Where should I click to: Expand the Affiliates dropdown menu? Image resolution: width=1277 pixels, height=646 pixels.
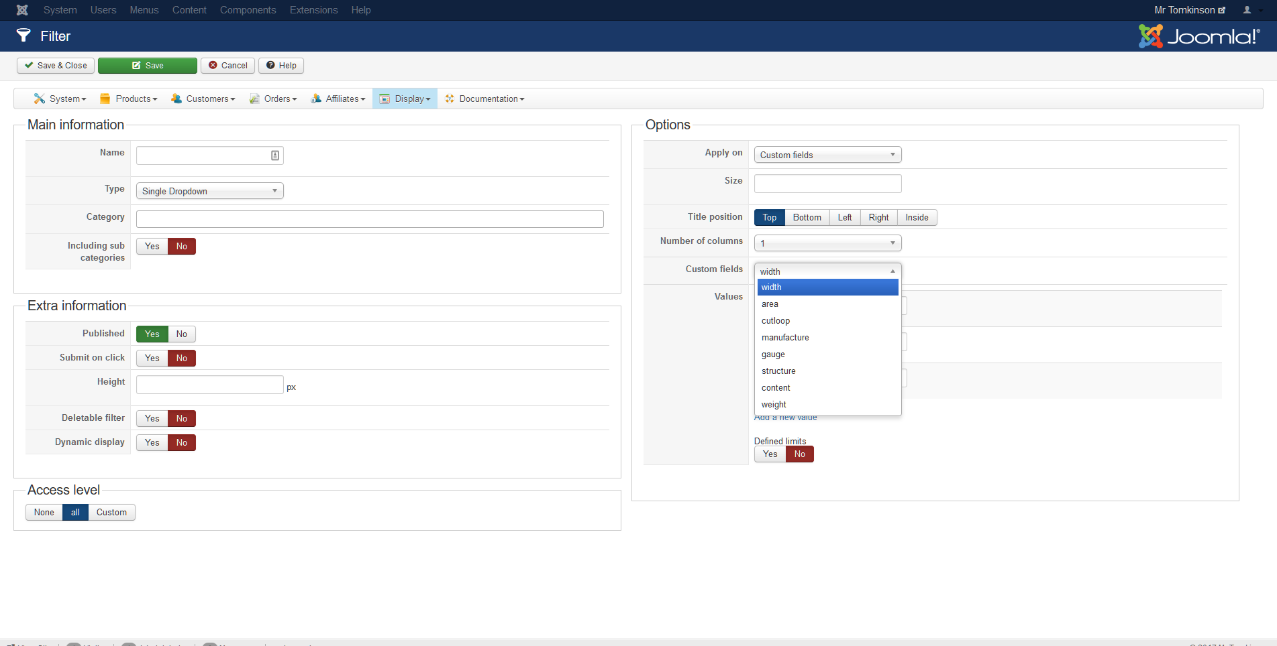(x=338, y=99)
